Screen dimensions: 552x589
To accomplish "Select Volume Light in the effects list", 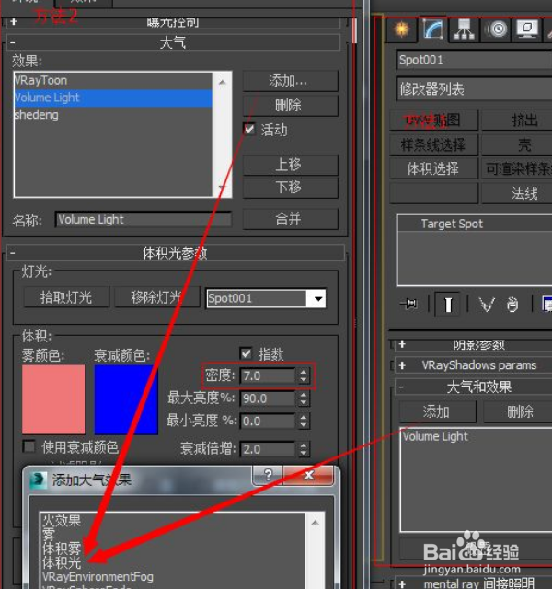I will coord(112,98).
